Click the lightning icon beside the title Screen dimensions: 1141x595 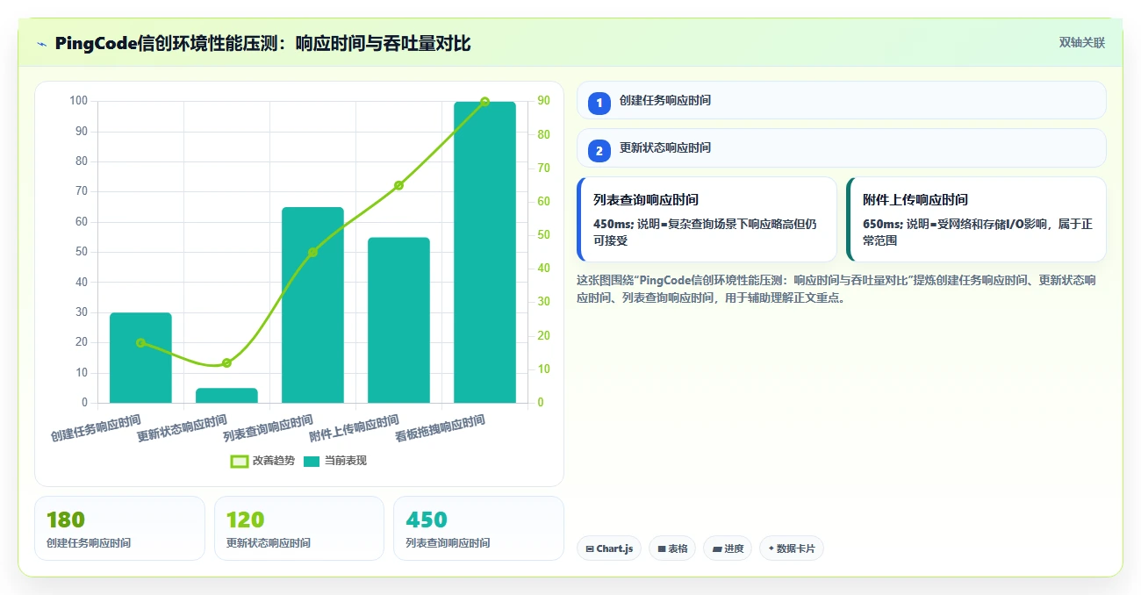42,44
